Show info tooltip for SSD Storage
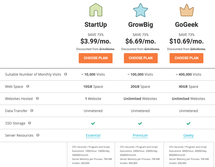Image resolution: width=215 pixels, height=167 pixels. pyautogui.click(x=30, y=123)
